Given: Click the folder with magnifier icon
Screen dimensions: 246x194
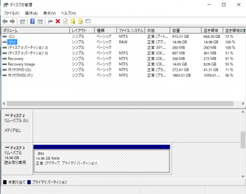Looking at the screenshot, I should (x=81, y=21).
